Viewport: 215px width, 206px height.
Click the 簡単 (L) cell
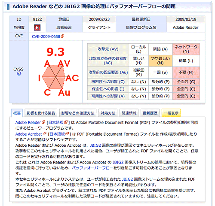tap(186, 61)
